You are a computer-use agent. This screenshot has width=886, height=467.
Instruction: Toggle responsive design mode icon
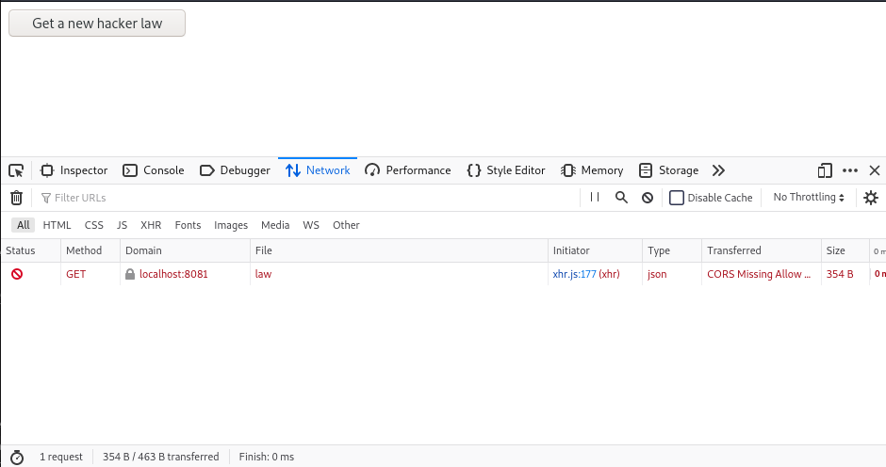pyautogui.click(x=825, y=170)
